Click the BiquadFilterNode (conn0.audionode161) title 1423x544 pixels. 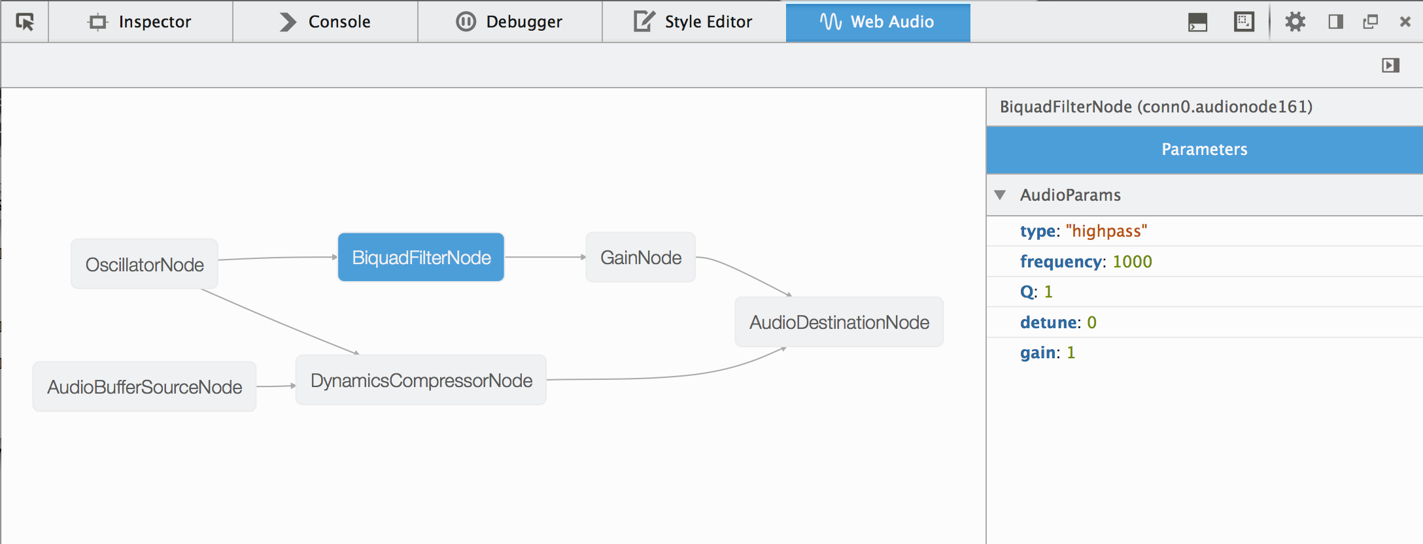pyautogui.click(x=1156, y=107)
